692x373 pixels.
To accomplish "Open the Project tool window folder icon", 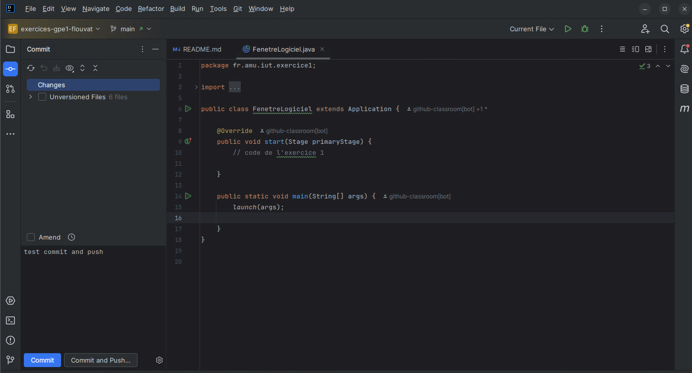I will click(x=10, y=49).
